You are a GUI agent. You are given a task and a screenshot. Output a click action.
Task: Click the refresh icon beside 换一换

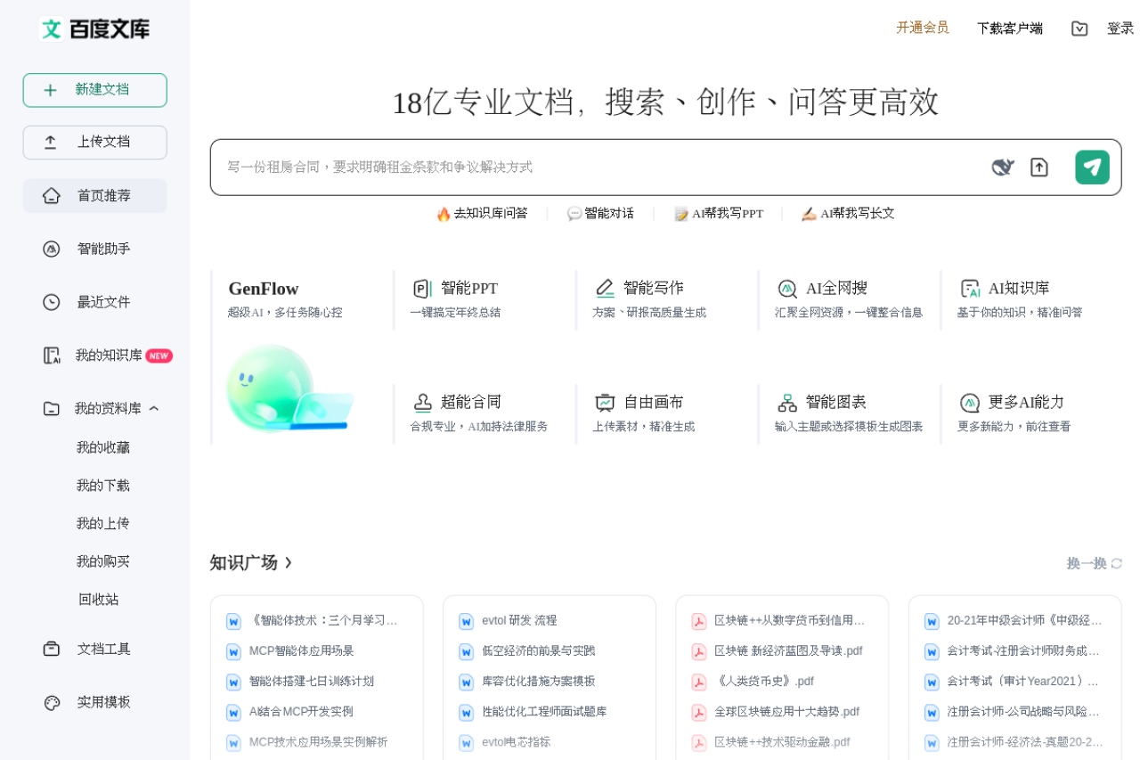pos(1117,563)
